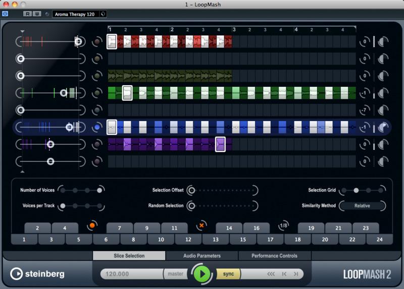Click orange scene record button
Viewport: 404px width, 289px height.
(x=92, y=225)
